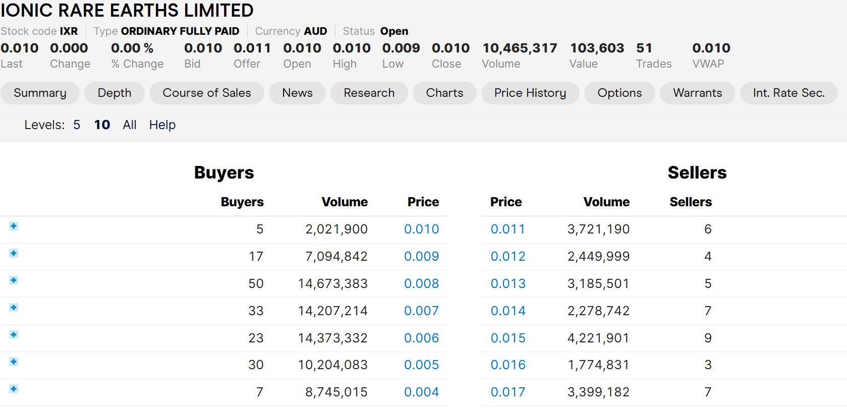
Task: Select the Int. Rate Sec. tab
Action: (x=788, y=93)
